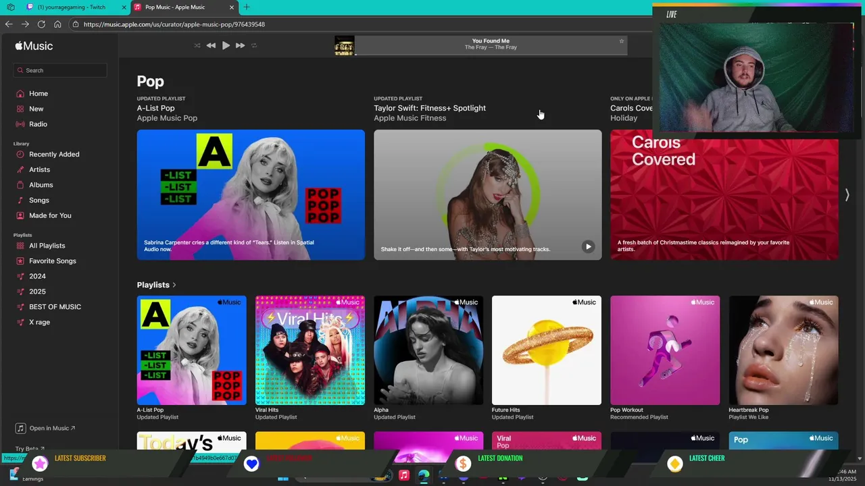Viewport: 865px width, 486px height.
Task: Open the Favorite Songs playlist
Action: coord(53,261)
